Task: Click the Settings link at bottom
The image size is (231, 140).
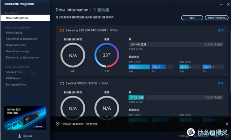Action: coord(184,136)
